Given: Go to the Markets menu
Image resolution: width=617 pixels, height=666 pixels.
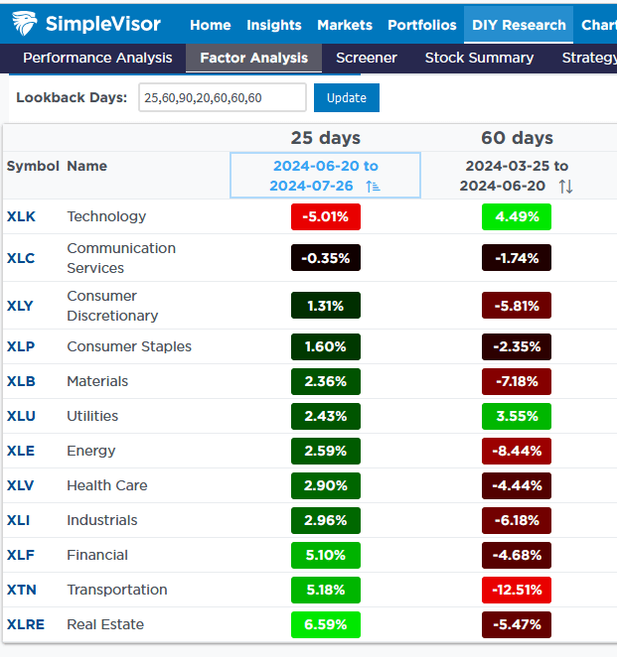Looking at the screenshot, I should (345, 25).
